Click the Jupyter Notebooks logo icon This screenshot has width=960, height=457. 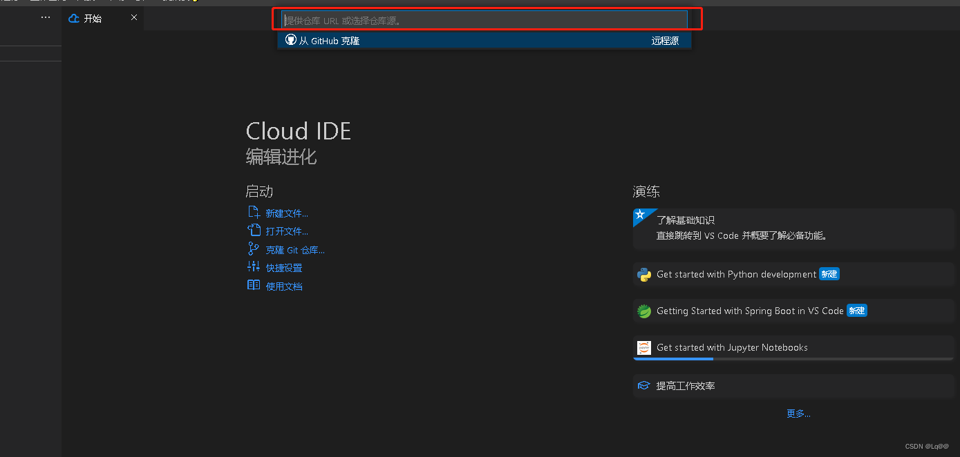click(x=643, y=347)
